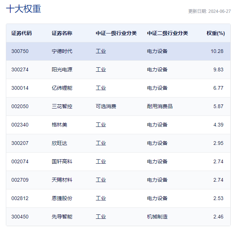Viewport: 234px width, 228px height.
Task: Click weight value 2.46
Action: (218, 217)
